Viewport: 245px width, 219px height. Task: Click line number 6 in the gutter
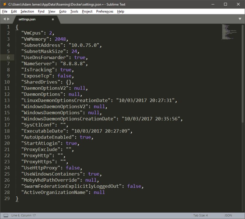tap(9, 57)
